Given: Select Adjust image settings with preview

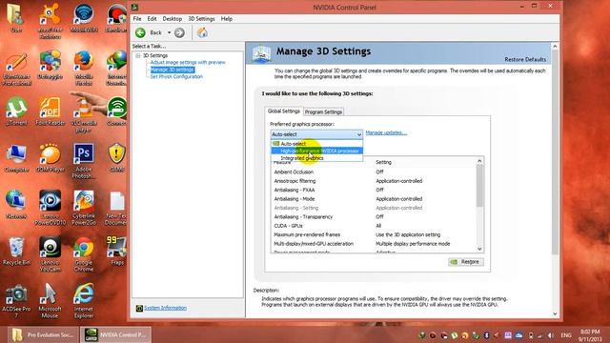Looking at the screenshot, I should [188, 62].
